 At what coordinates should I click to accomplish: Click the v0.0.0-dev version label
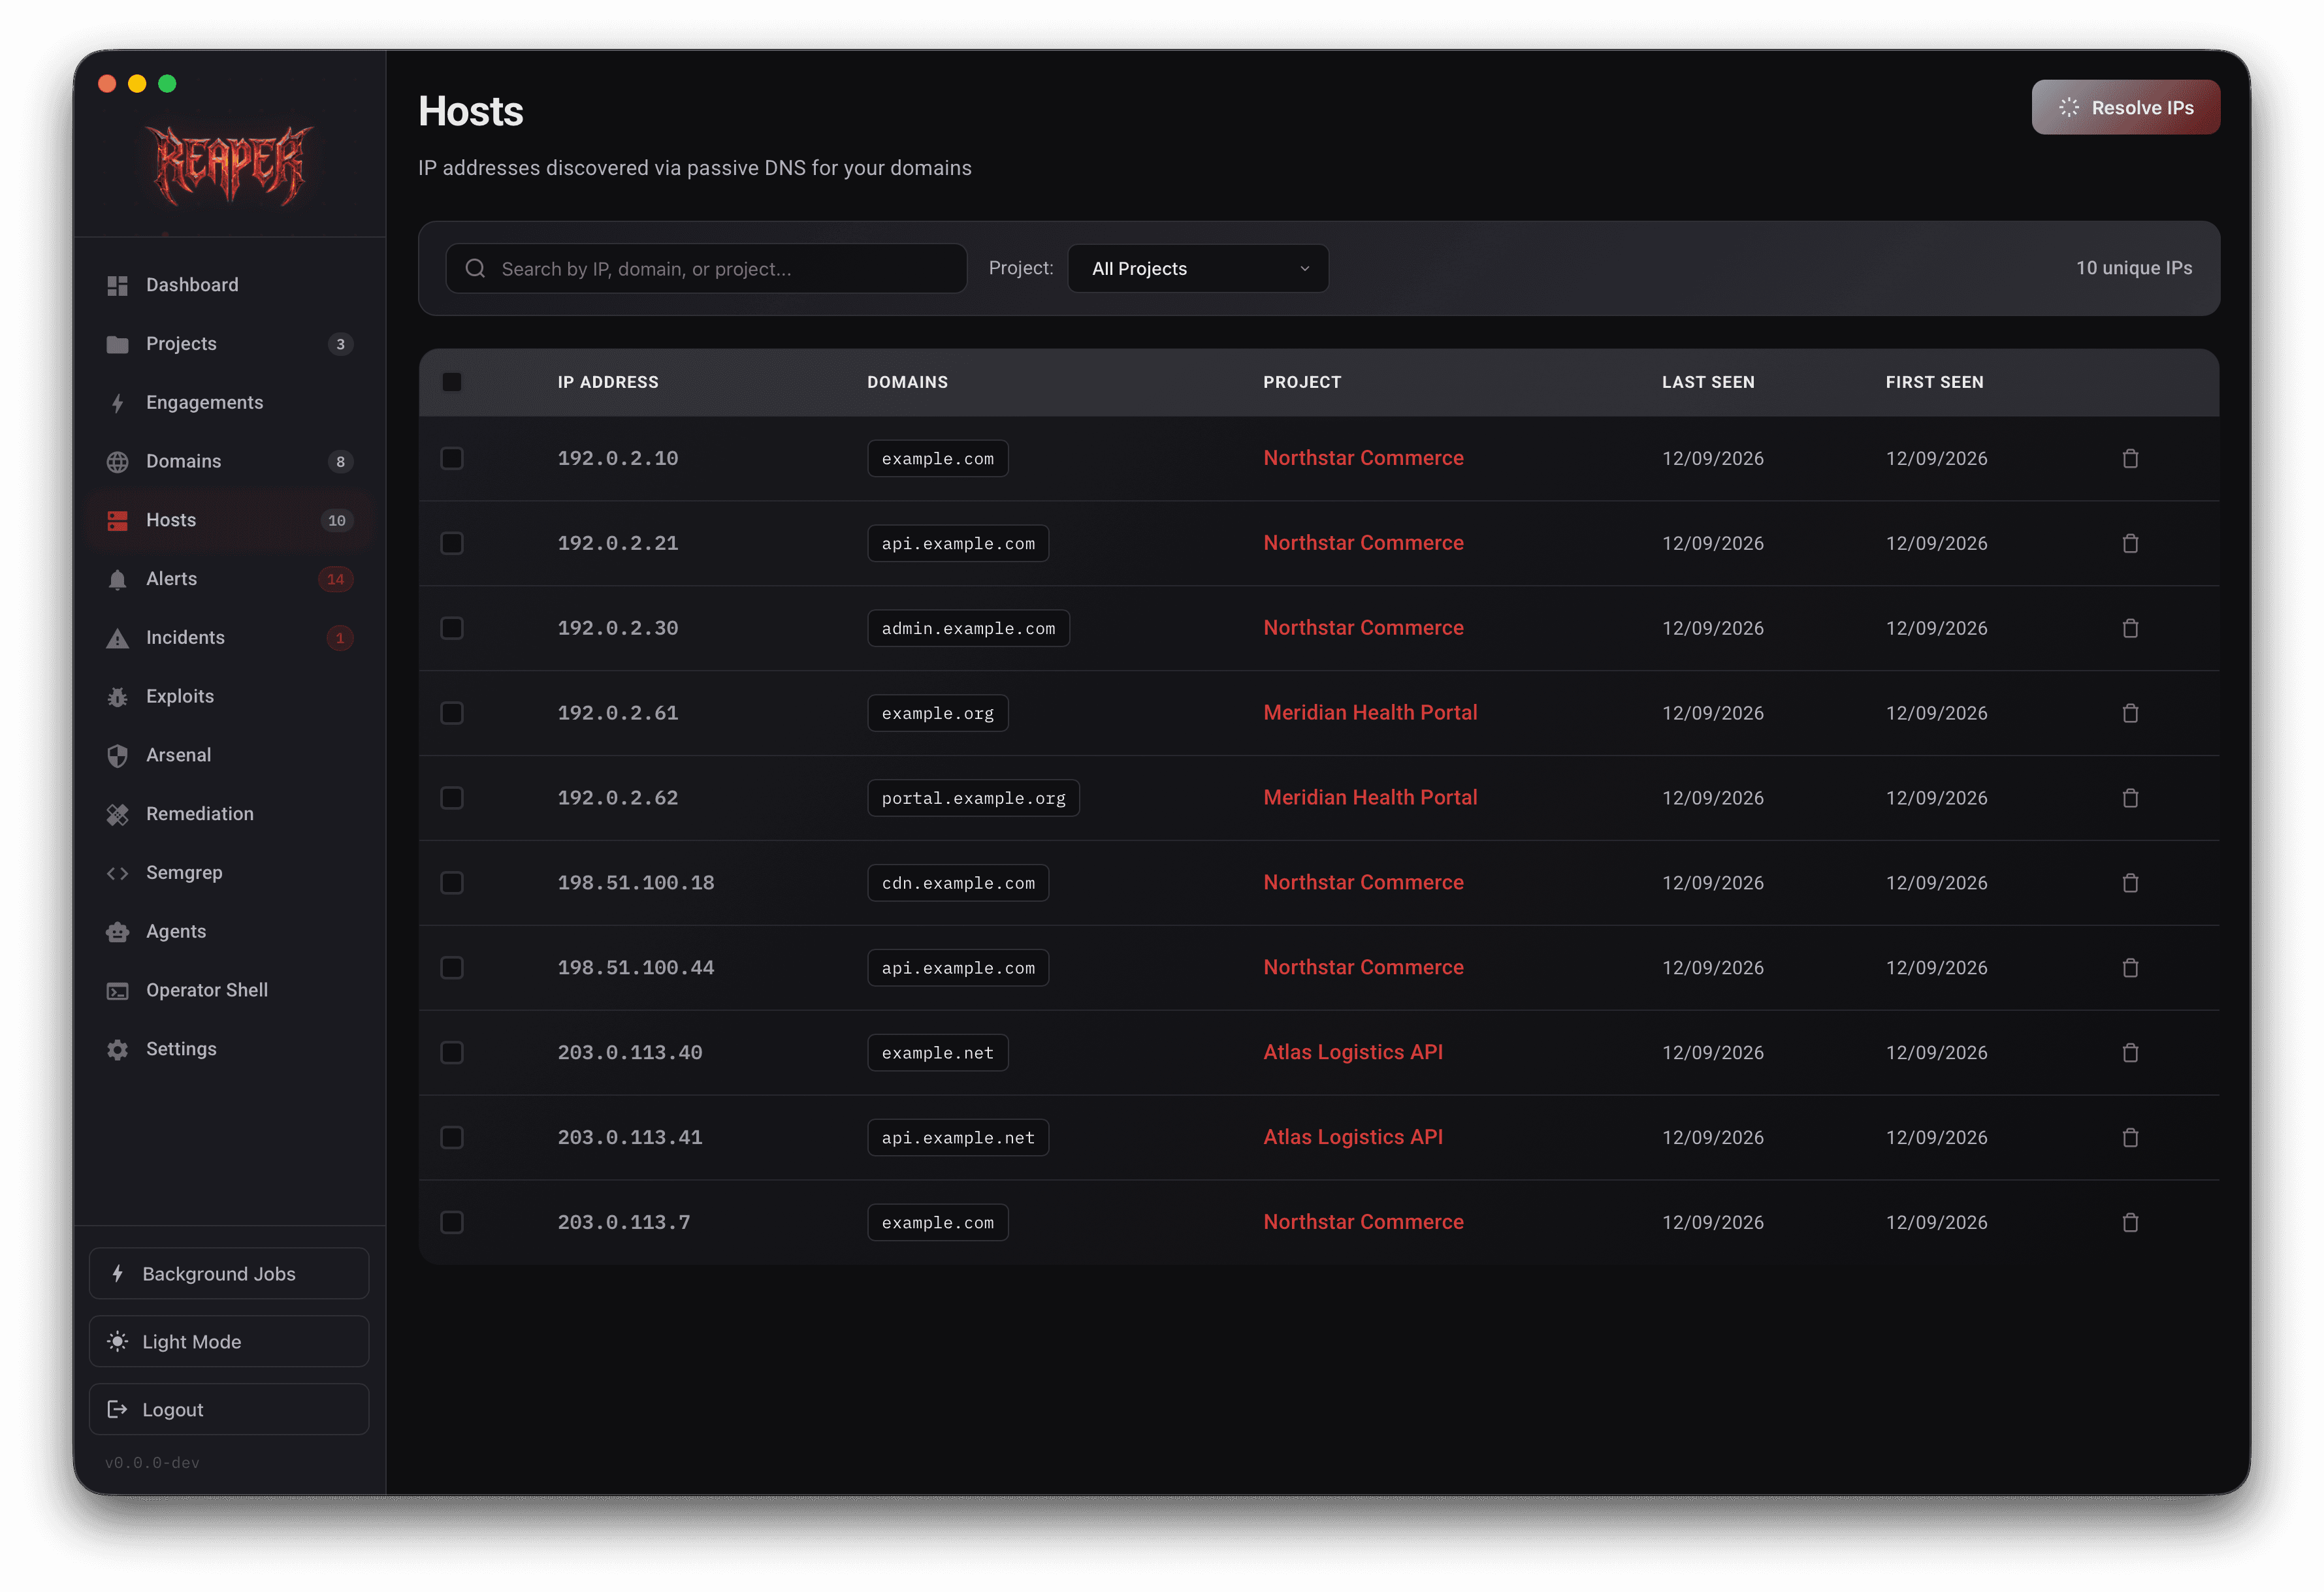click(152, 1463)
